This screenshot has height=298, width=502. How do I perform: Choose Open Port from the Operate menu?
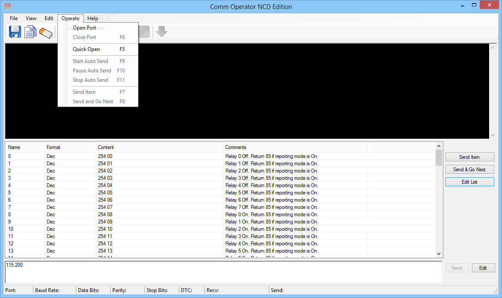tap(98, 28)
